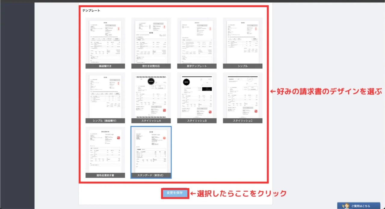Click the 窓付き封筒対応 caption label
The width and height of the screenshot is (385, 209).
[x=151, y=66]
